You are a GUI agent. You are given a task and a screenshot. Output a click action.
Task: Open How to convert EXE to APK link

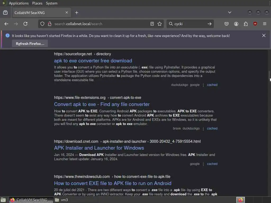(113, 183)
